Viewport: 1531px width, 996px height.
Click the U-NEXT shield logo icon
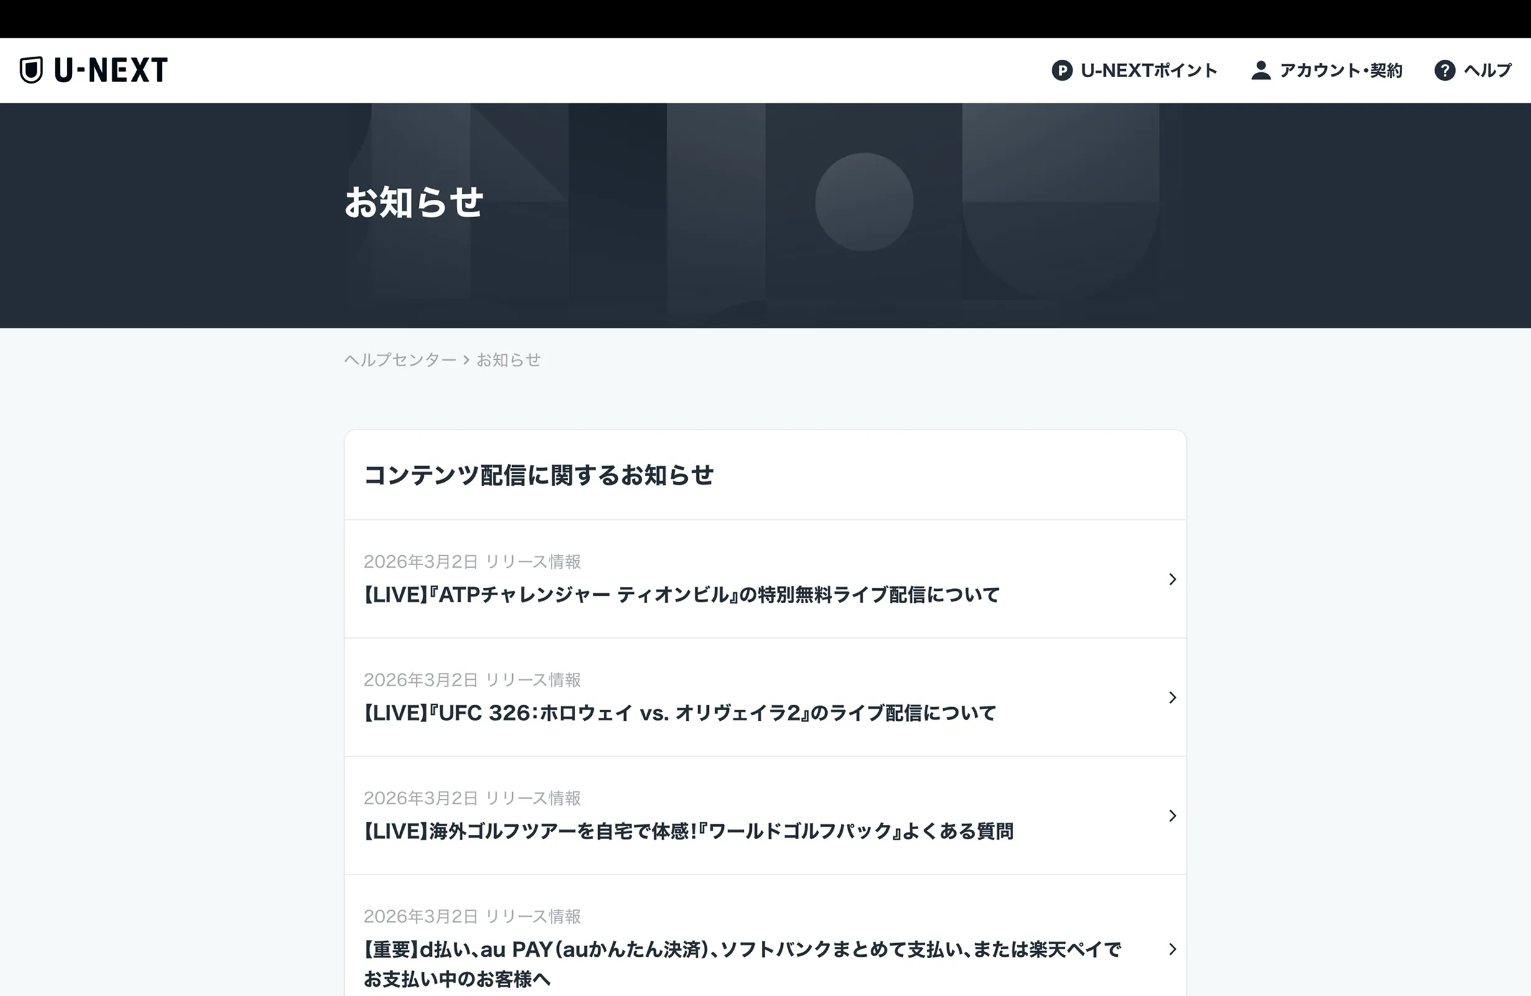pos(31,70)
